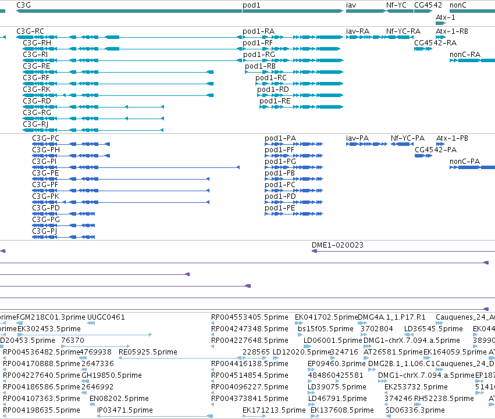
Task: Click EST AT26581.5prime
Action: [x=393, y=352]
